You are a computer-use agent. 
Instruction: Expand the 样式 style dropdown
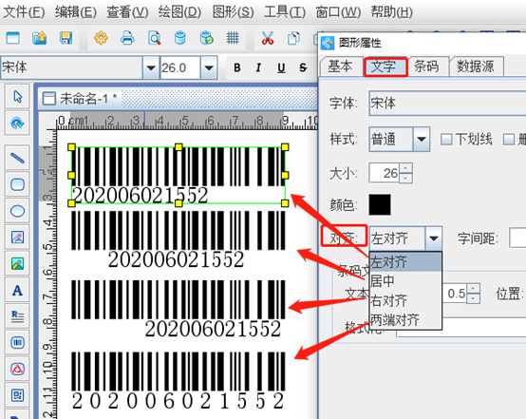pos(422,139)
